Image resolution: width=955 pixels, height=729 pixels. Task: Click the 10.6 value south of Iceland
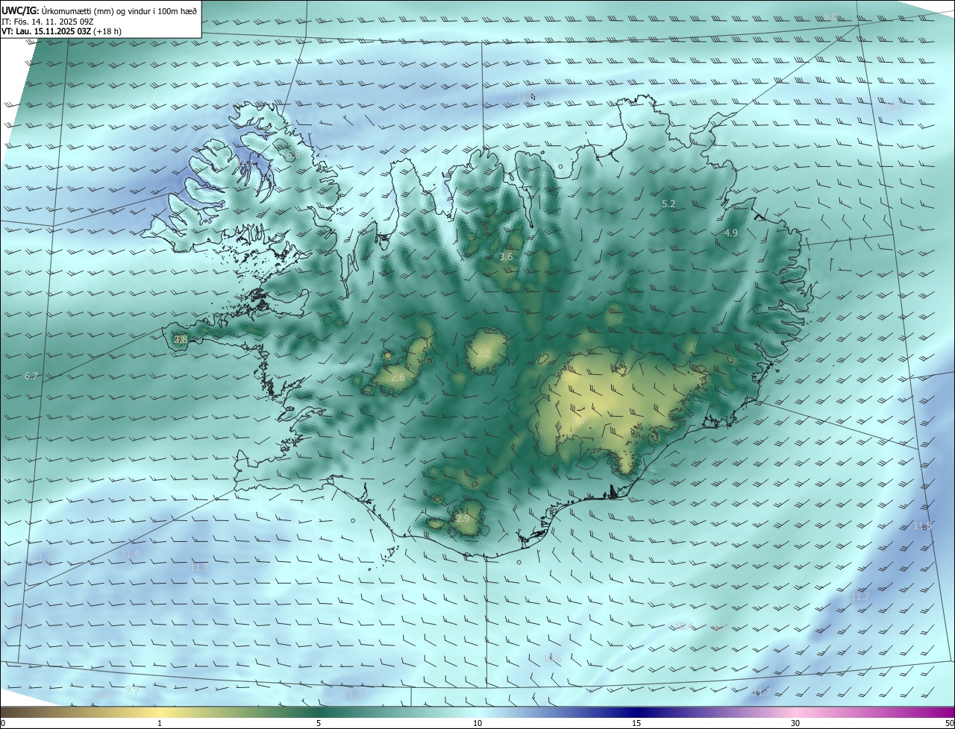551,658
